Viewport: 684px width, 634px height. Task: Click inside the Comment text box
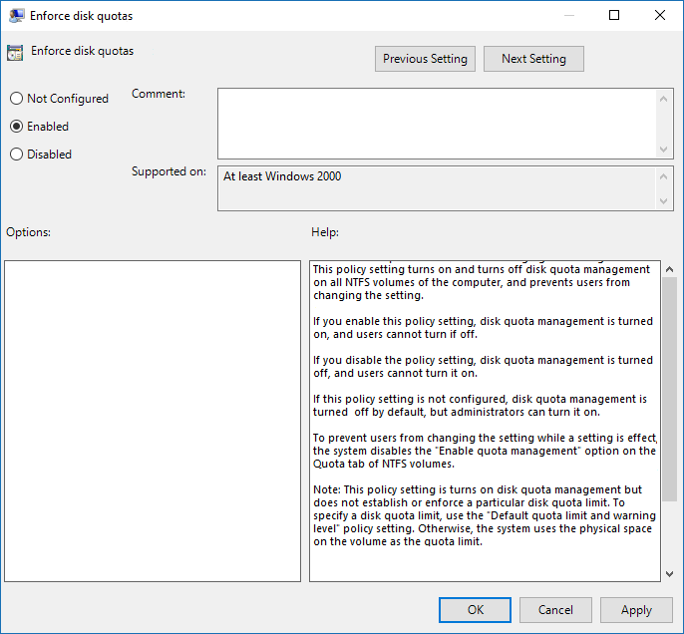(x=437, y=124)
